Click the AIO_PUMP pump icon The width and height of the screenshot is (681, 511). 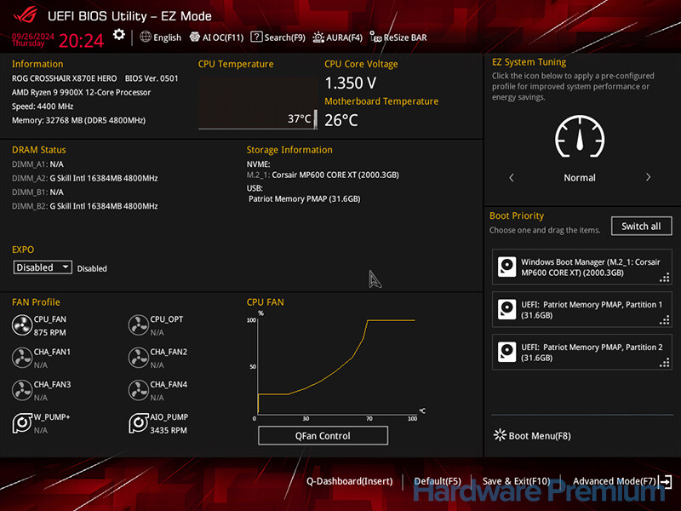[139, 423]
